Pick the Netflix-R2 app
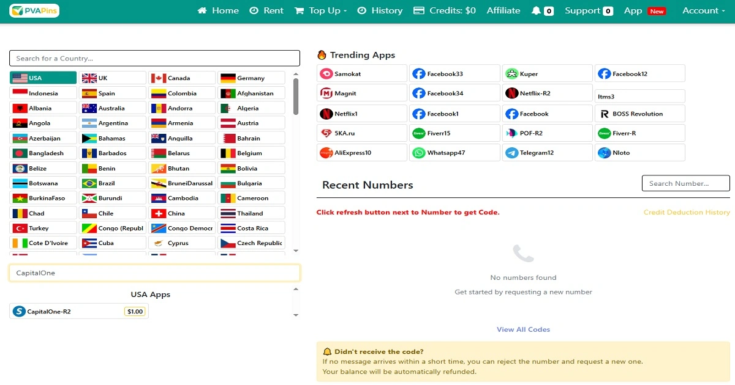 547,93
